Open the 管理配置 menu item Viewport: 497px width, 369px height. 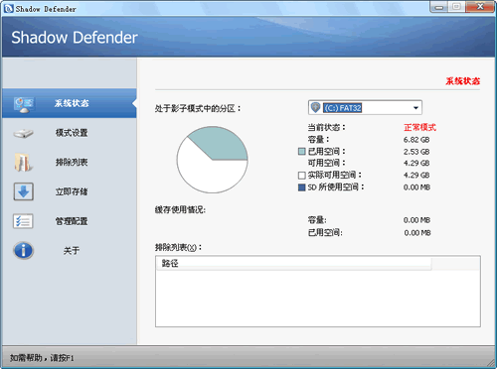tap(70, 221)
